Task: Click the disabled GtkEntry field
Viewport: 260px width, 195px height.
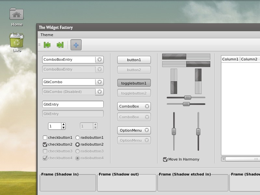Action: coord(73,114)
